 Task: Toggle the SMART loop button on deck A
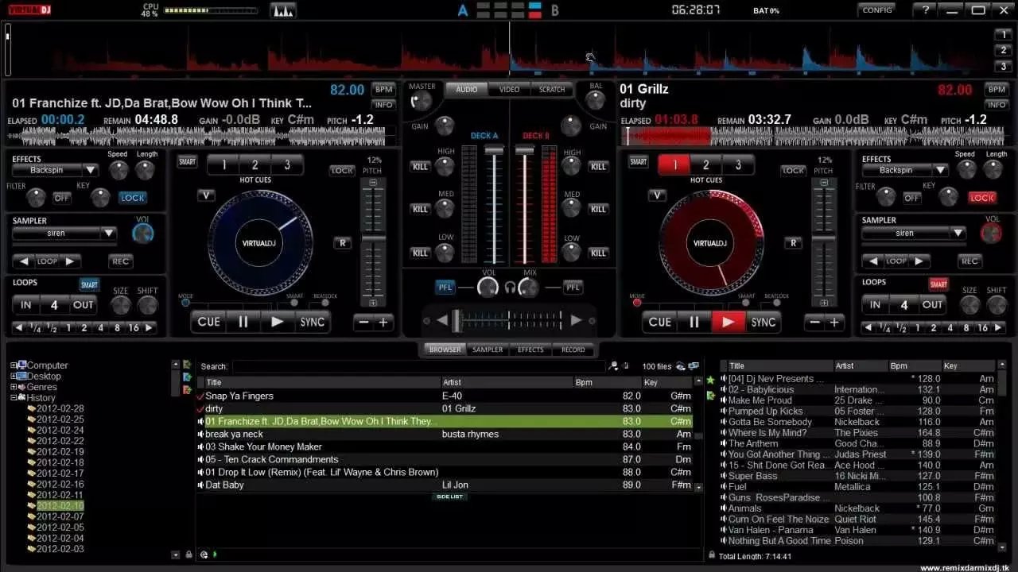(x=89, y=284)
